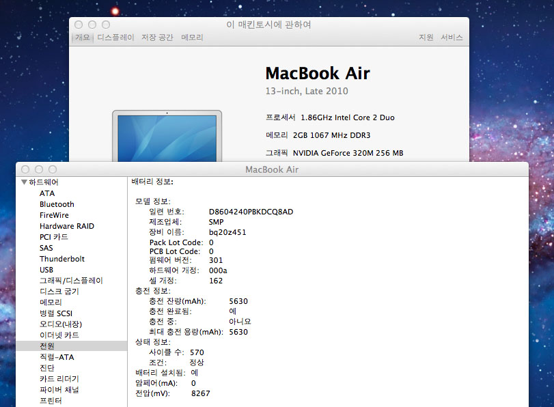Open 이더넷 카드 in the sidebar
The image size is (554, 407).
[x=59, y=335]
